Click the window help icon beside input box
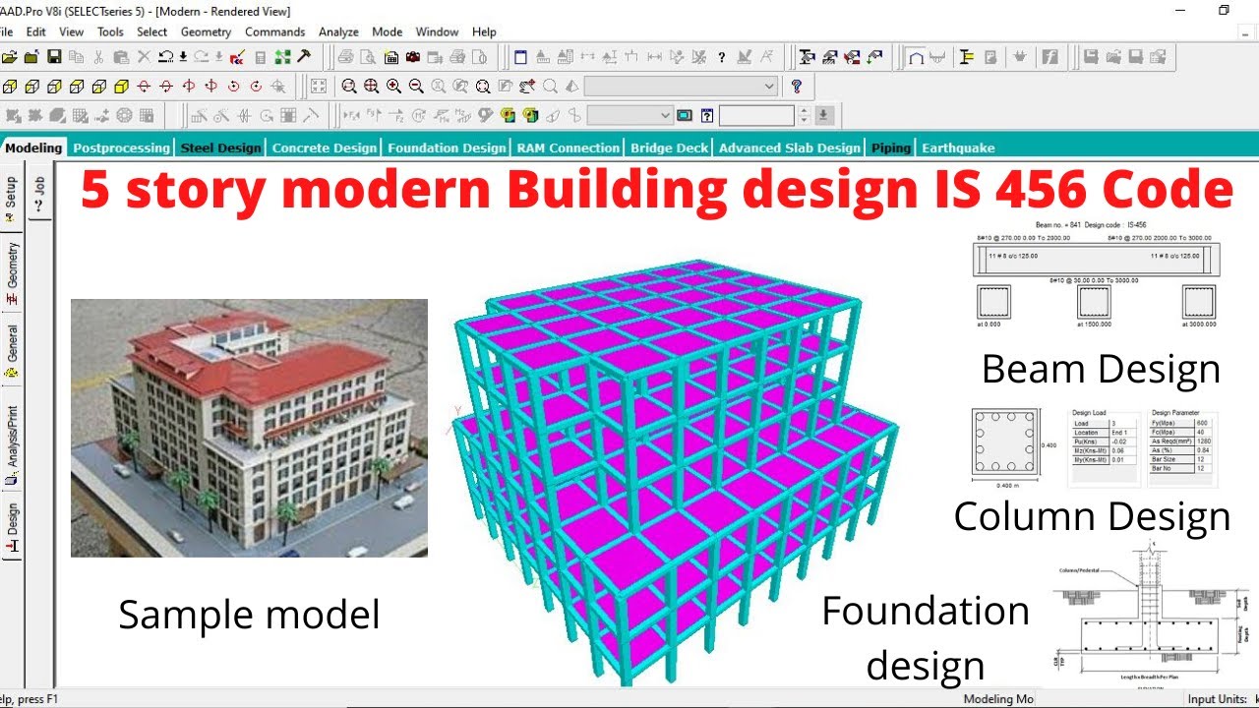The height and width of the screenshot is (708, 1259). click(707, 116)
